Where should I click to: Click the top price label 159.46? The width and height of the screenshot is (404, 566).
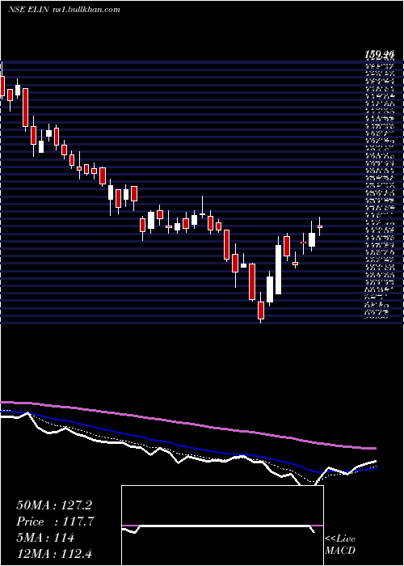(379, 55)
